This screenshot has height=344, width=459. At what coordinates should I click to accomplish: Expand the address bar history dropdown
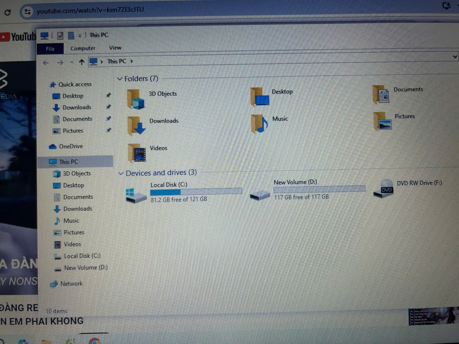pyautogui.click(x=455, y=57)
